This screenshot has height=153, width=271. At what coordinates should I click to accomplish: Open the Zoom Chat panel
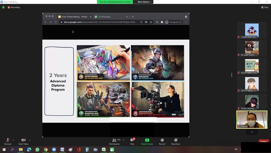pyautogui.click(x=132, y=141)
